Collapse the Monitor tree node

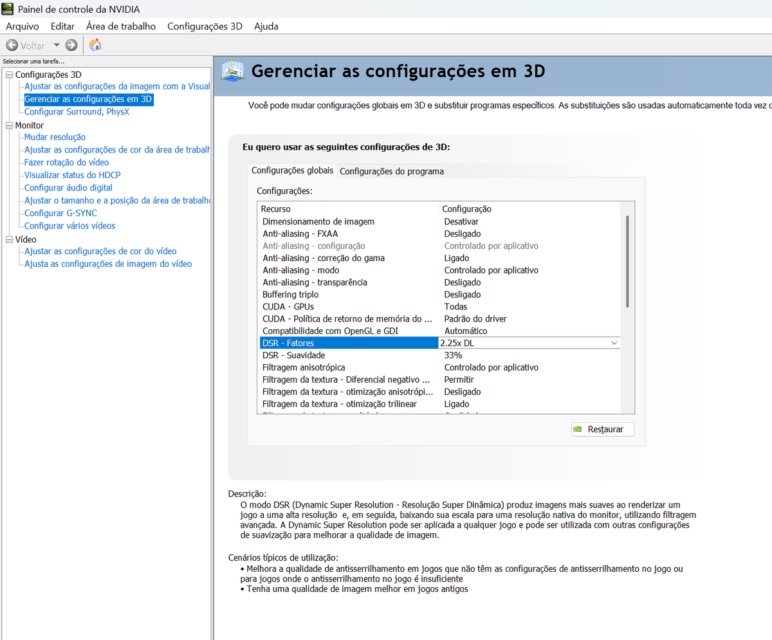click(x=9, y=125)
